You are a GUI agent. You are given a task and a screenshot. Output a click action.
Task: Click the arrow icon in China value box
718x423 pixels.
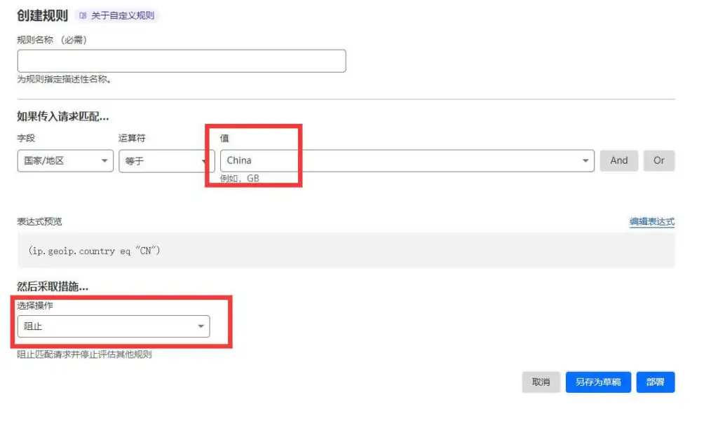[x=585, y=161]
